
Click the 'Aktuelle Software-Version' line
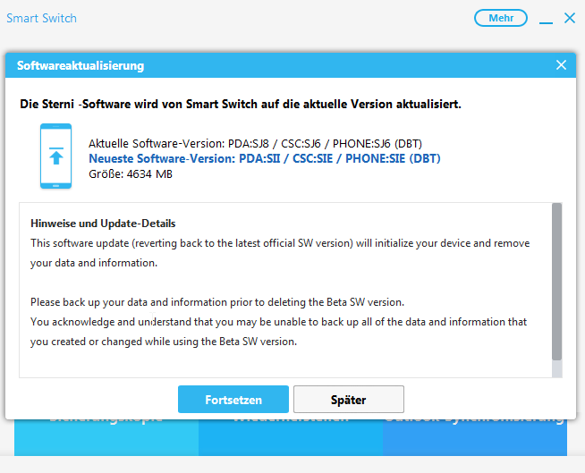(x=255, y=144)
